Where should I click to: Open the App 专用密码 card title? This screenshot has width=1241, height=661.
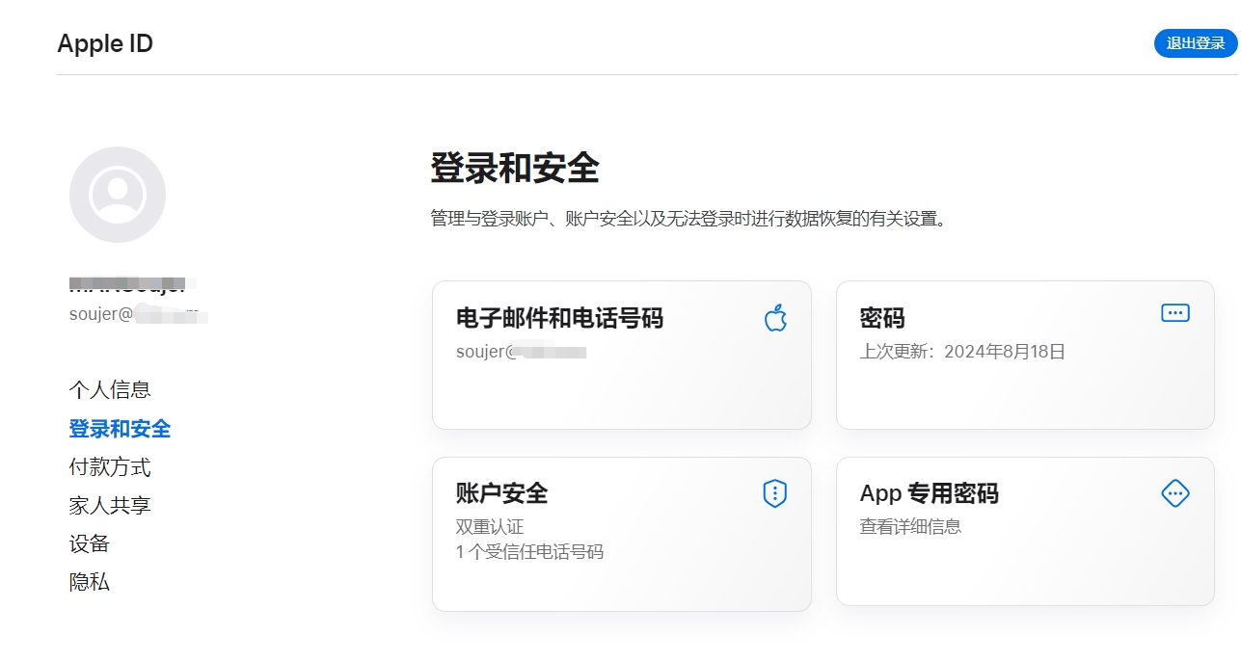click(929, 493)
